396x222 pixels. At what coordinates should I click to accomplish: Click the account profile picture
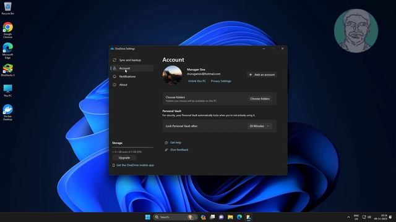coord(172,75)
